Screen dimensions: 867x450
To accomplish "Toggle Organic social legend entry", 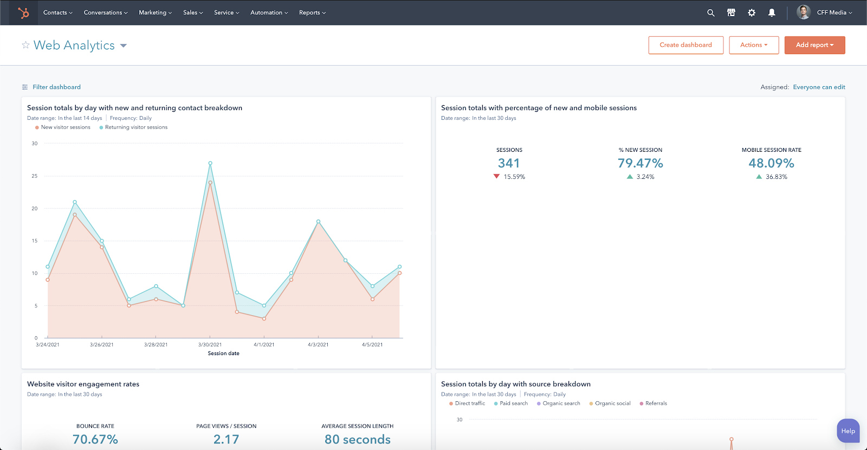I will point(610,403).
